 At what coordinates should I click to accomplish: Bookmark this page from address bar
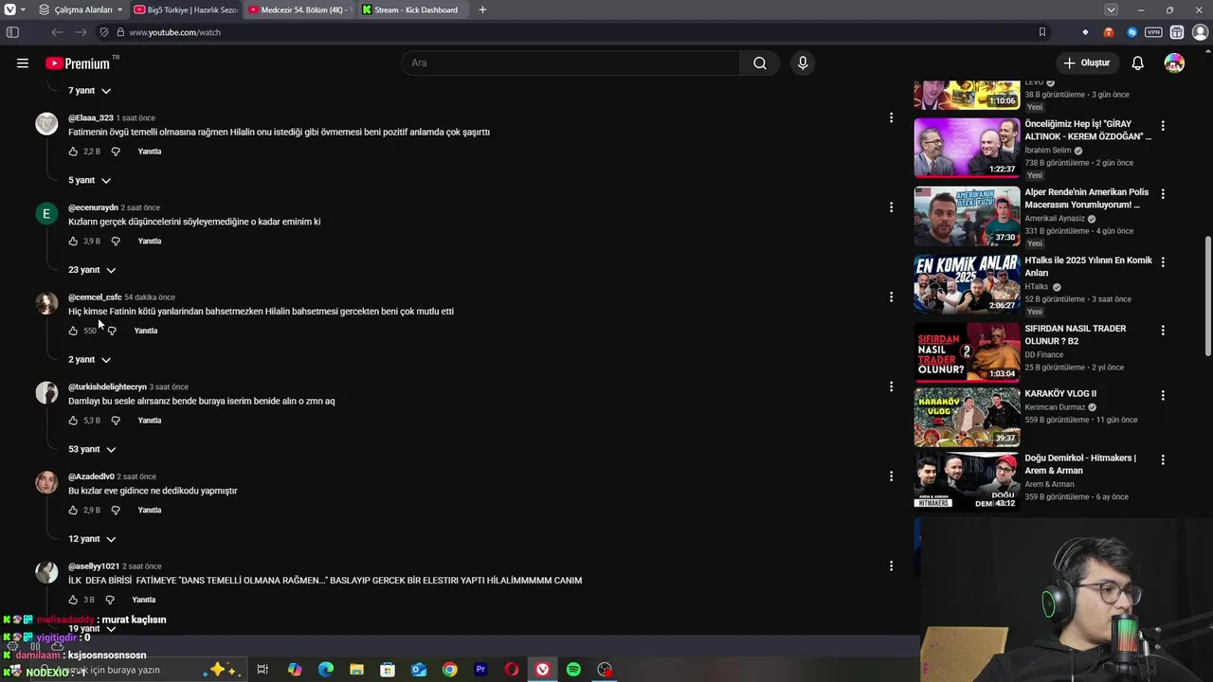point(1042,32)
